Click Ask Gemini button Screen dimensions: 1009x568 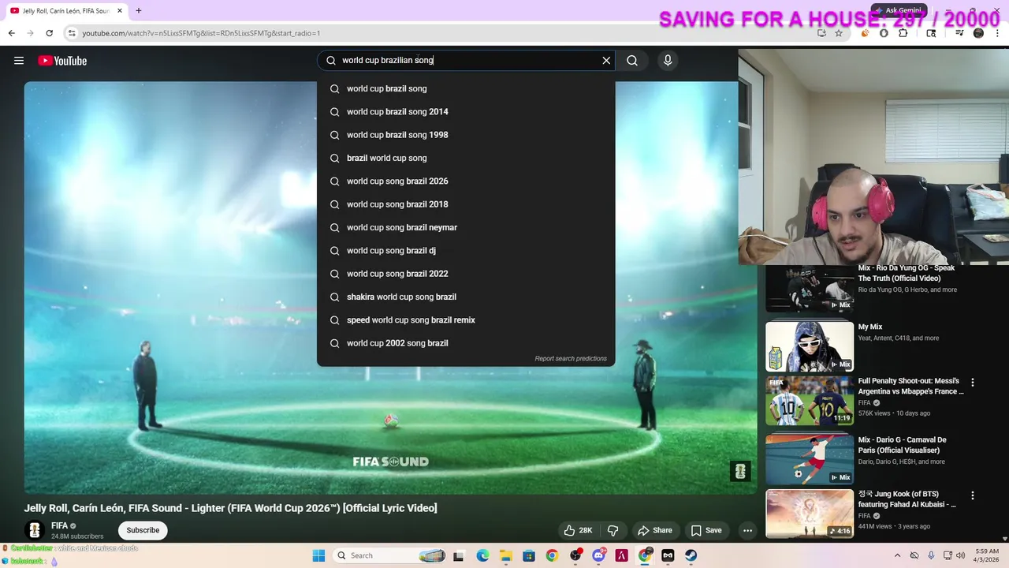899,10
